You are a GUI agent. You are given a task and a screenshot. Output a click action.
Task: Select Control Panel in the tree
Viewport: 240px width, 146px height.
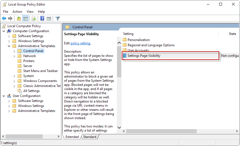(x=33, y=51)
